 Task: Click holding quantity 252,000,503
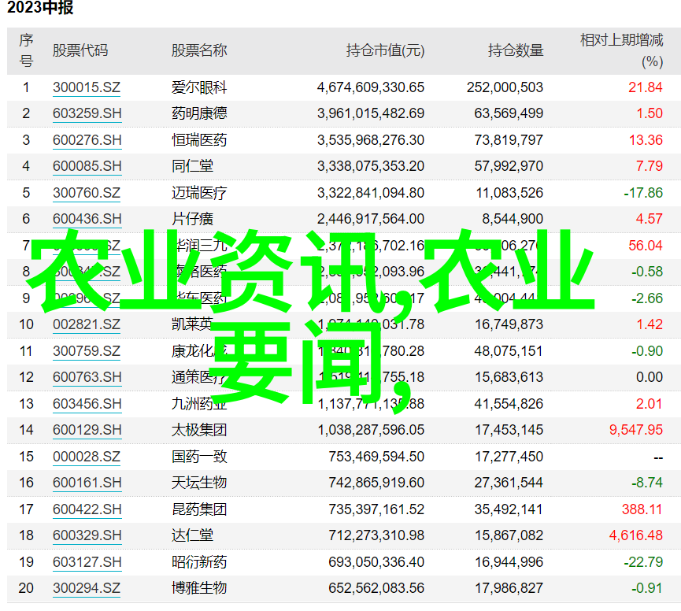505,87
